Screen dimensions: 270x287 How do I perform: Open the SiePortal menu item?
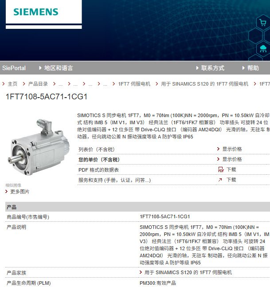tap(14, 68)
